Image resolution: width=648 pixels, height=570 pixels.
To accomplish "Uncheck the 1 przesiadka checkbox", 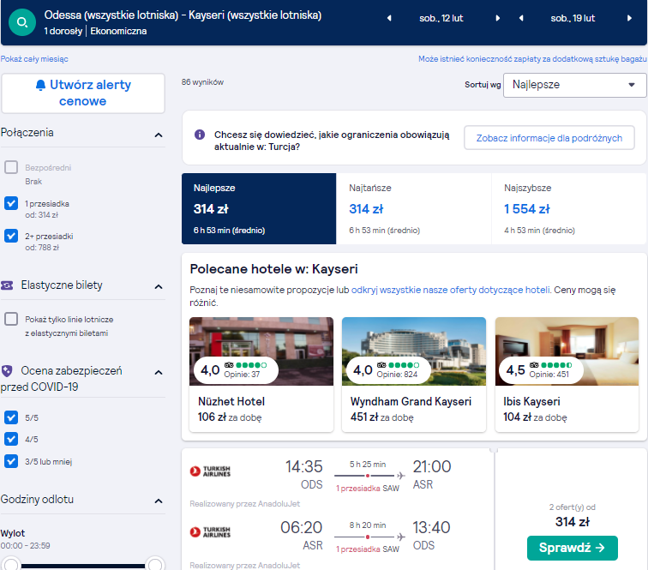I will pyautogui.click(x=11, y=203).
